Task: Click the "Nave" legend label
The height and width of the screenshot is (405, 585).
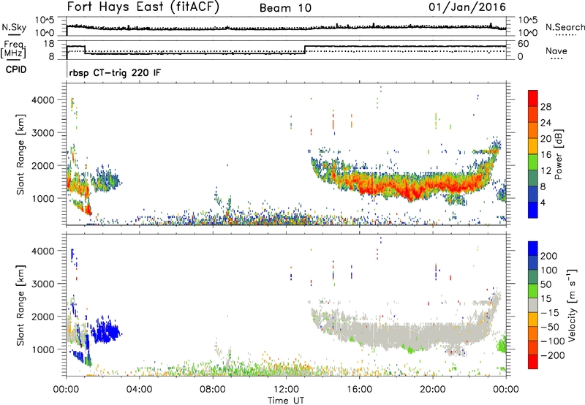Action: (556, 50)
